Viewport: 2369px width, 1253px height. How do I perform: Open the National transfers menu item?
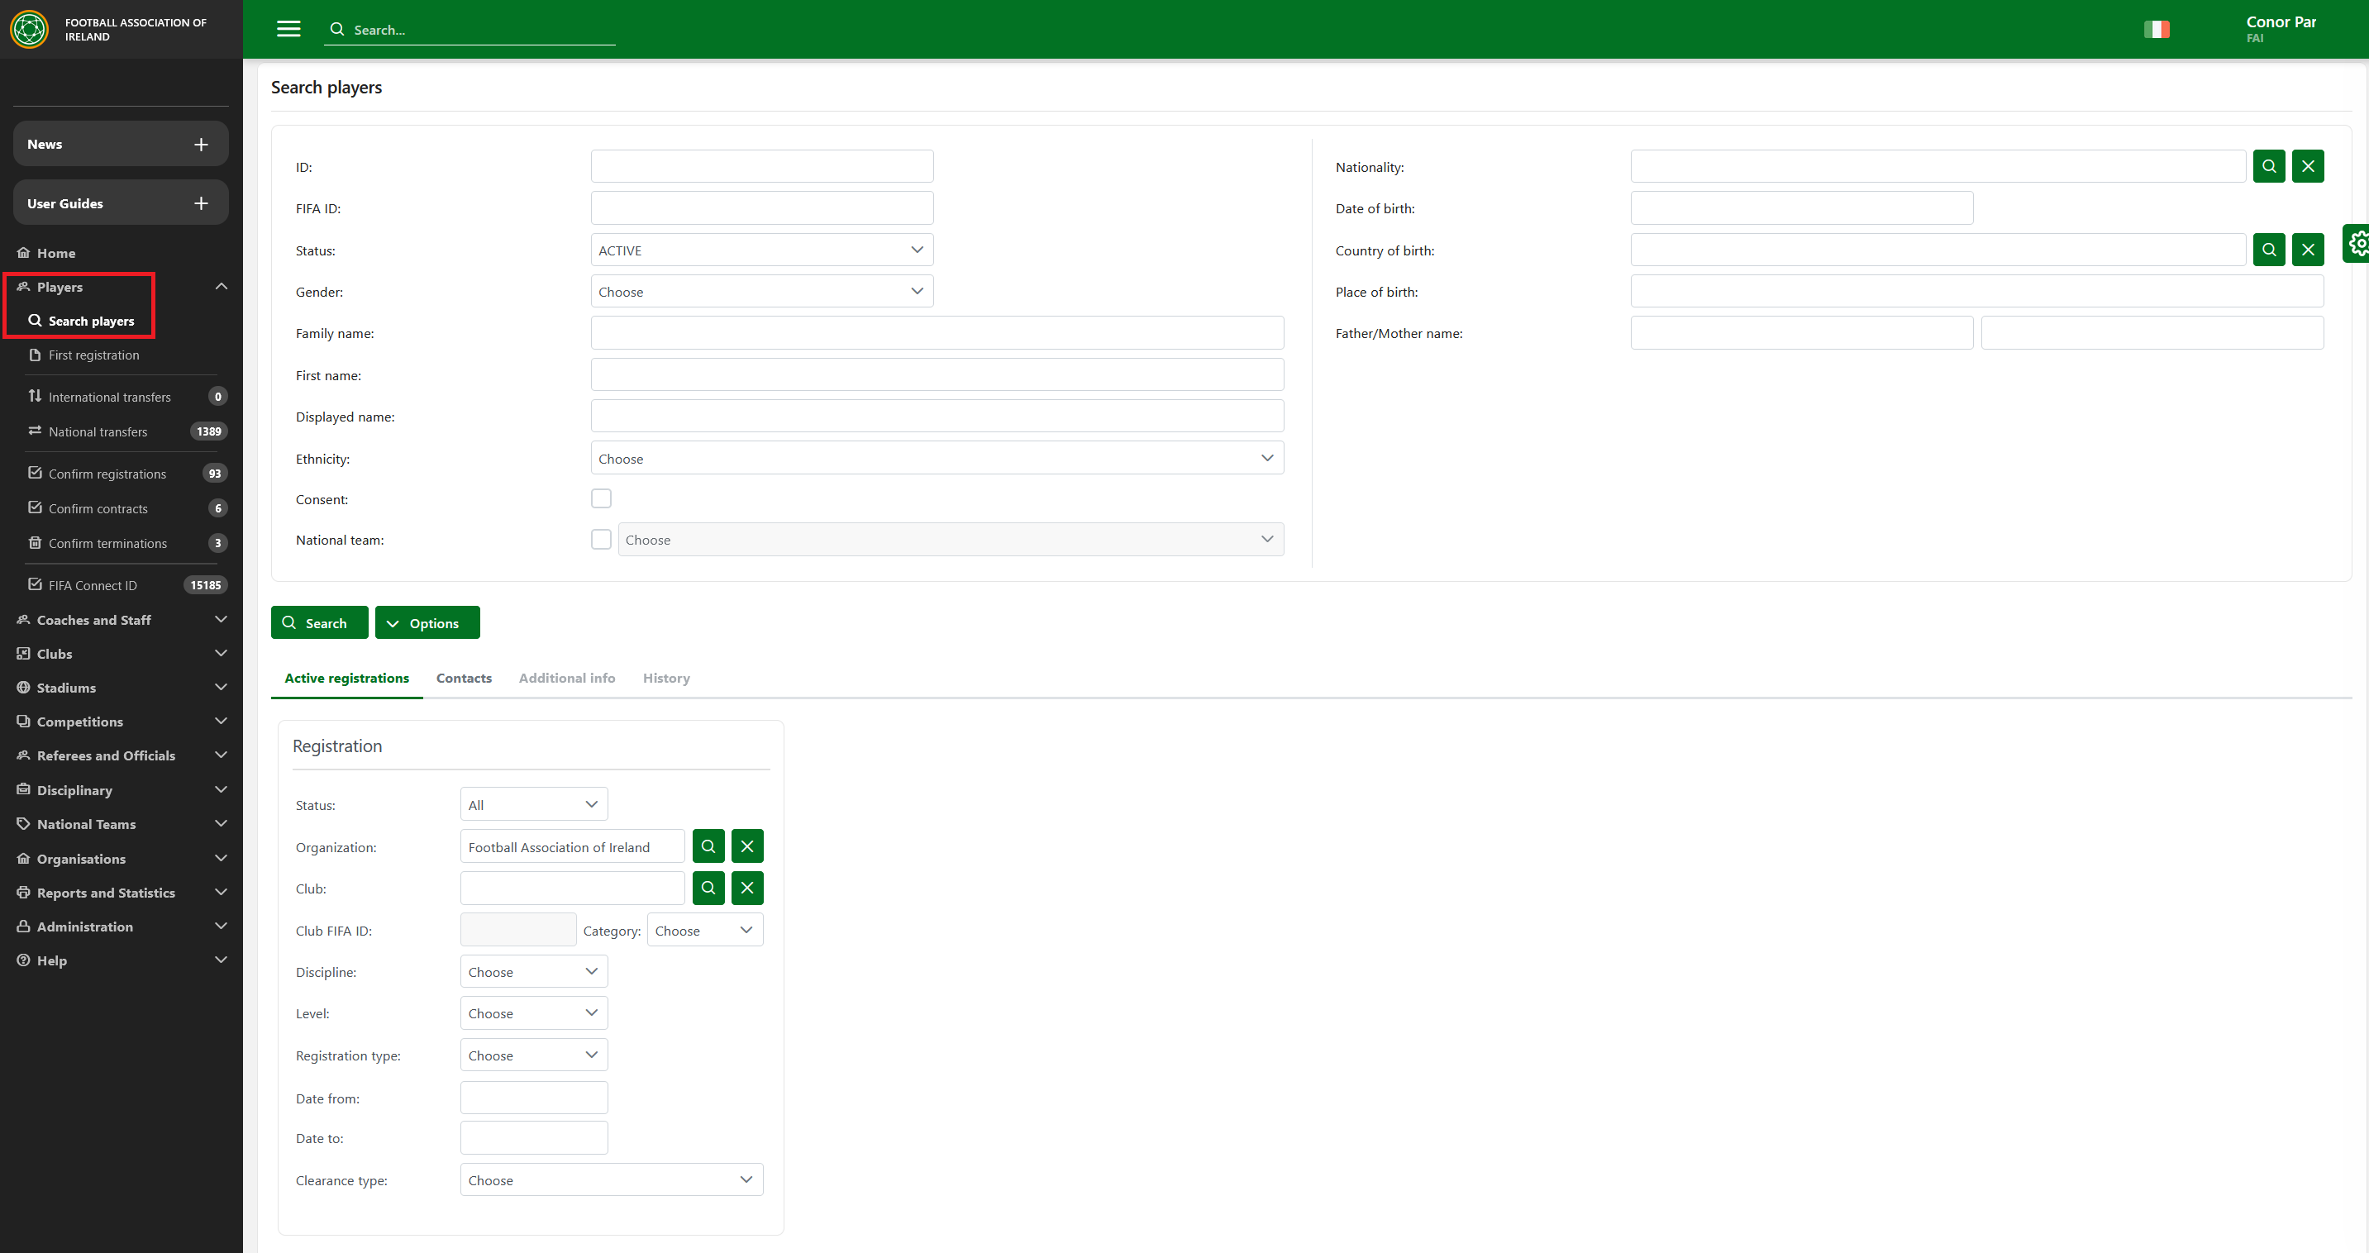pos(98,431)
